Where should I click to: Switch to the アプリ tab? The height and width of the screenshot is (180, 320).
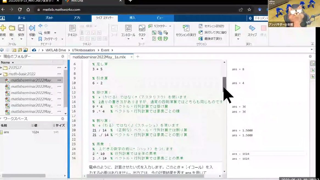[x=77, y=18]
